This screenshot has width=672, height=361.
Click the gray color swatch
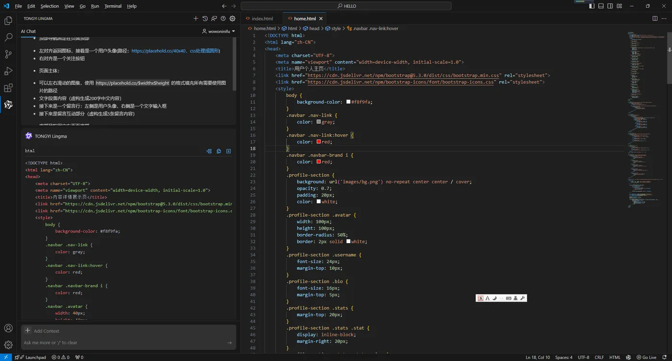coord(319,122)
